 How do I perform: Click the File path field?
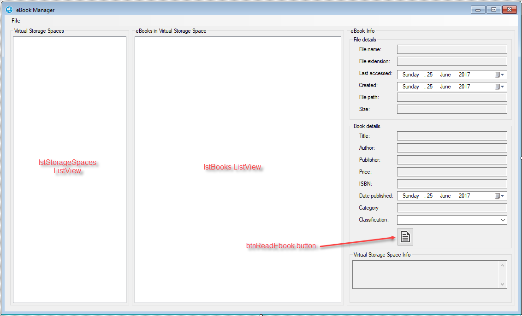[452, 97]
